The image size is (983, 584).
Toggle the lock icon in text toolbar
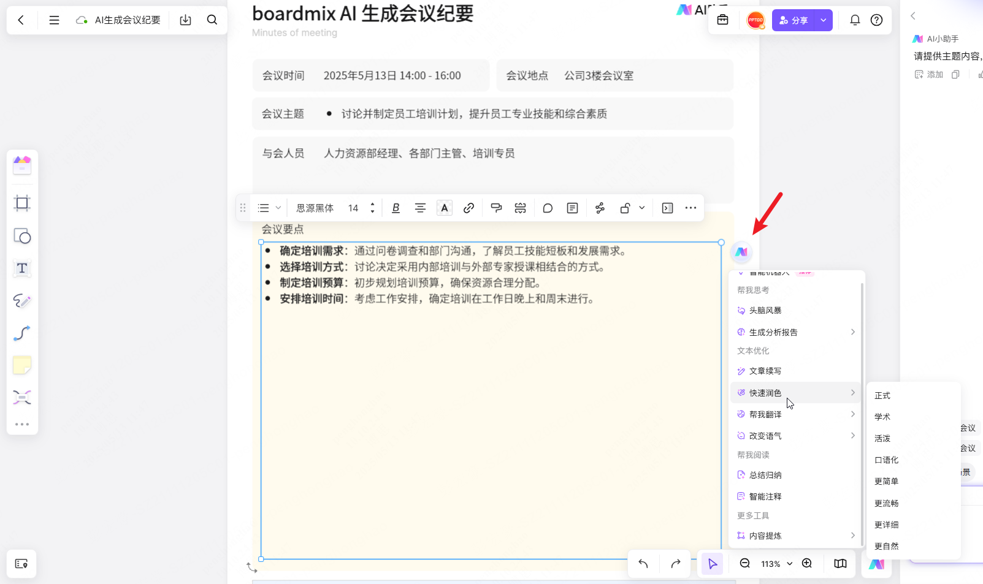click(625, 208)
